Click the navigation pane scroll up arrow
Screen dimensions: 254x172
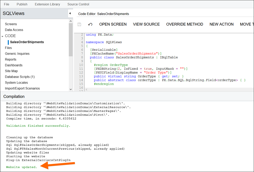point(71,21)
